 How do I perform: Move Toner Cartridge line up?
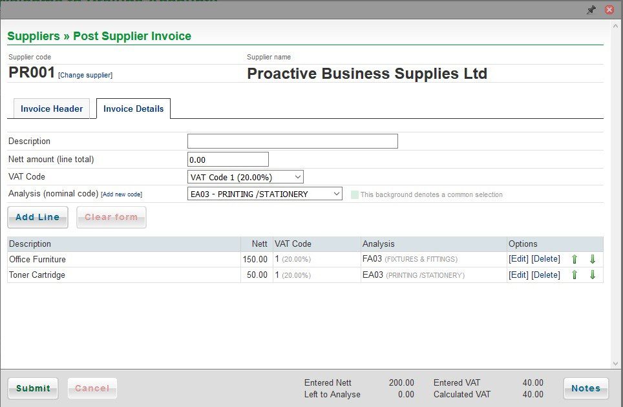pos(574,275)
